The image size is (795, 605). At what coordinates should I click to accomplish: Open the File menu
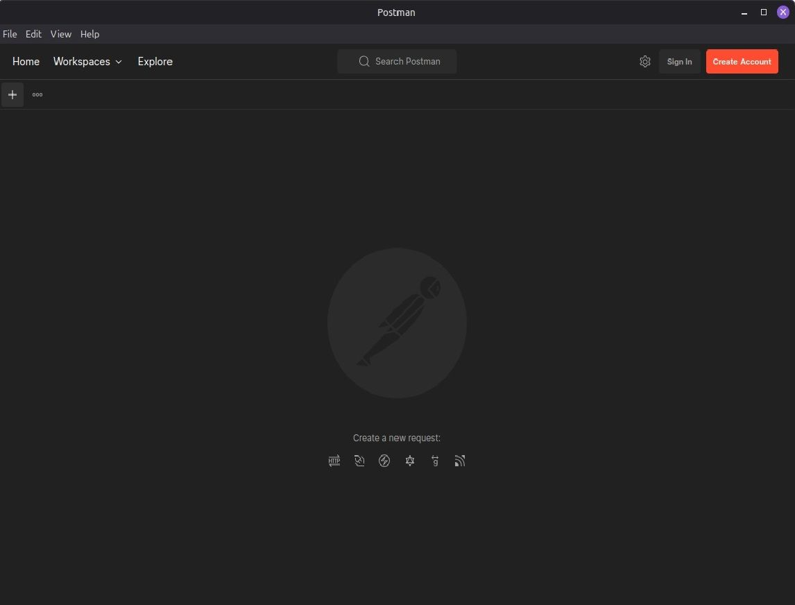(x=10, y=34)
